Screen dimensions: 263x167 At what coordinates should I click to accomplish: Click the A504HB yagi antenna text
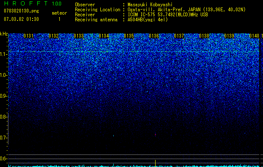[x=148, y=20]
